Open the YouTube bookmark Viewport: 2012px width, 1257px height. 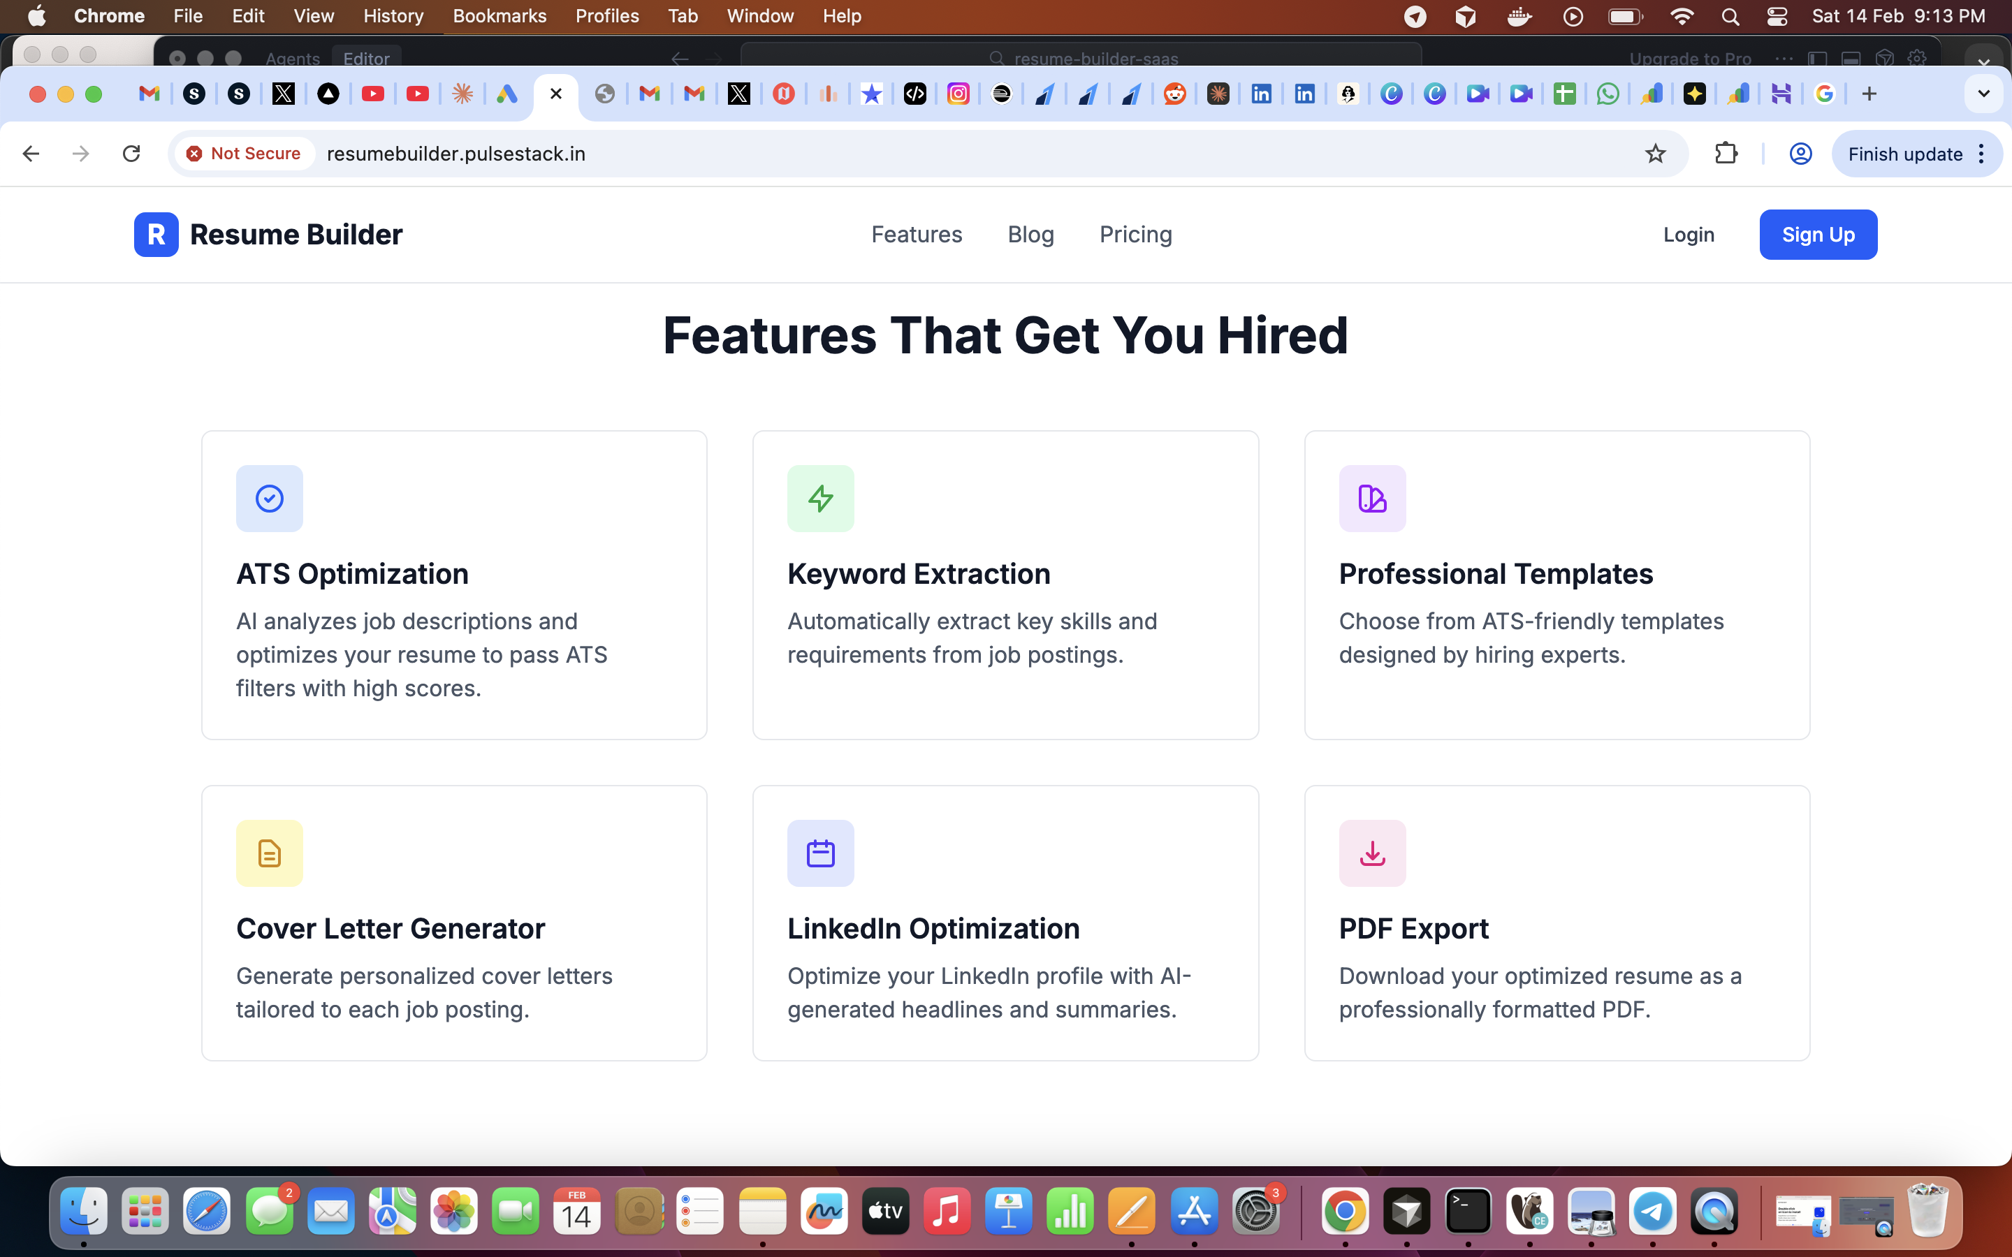373,94
